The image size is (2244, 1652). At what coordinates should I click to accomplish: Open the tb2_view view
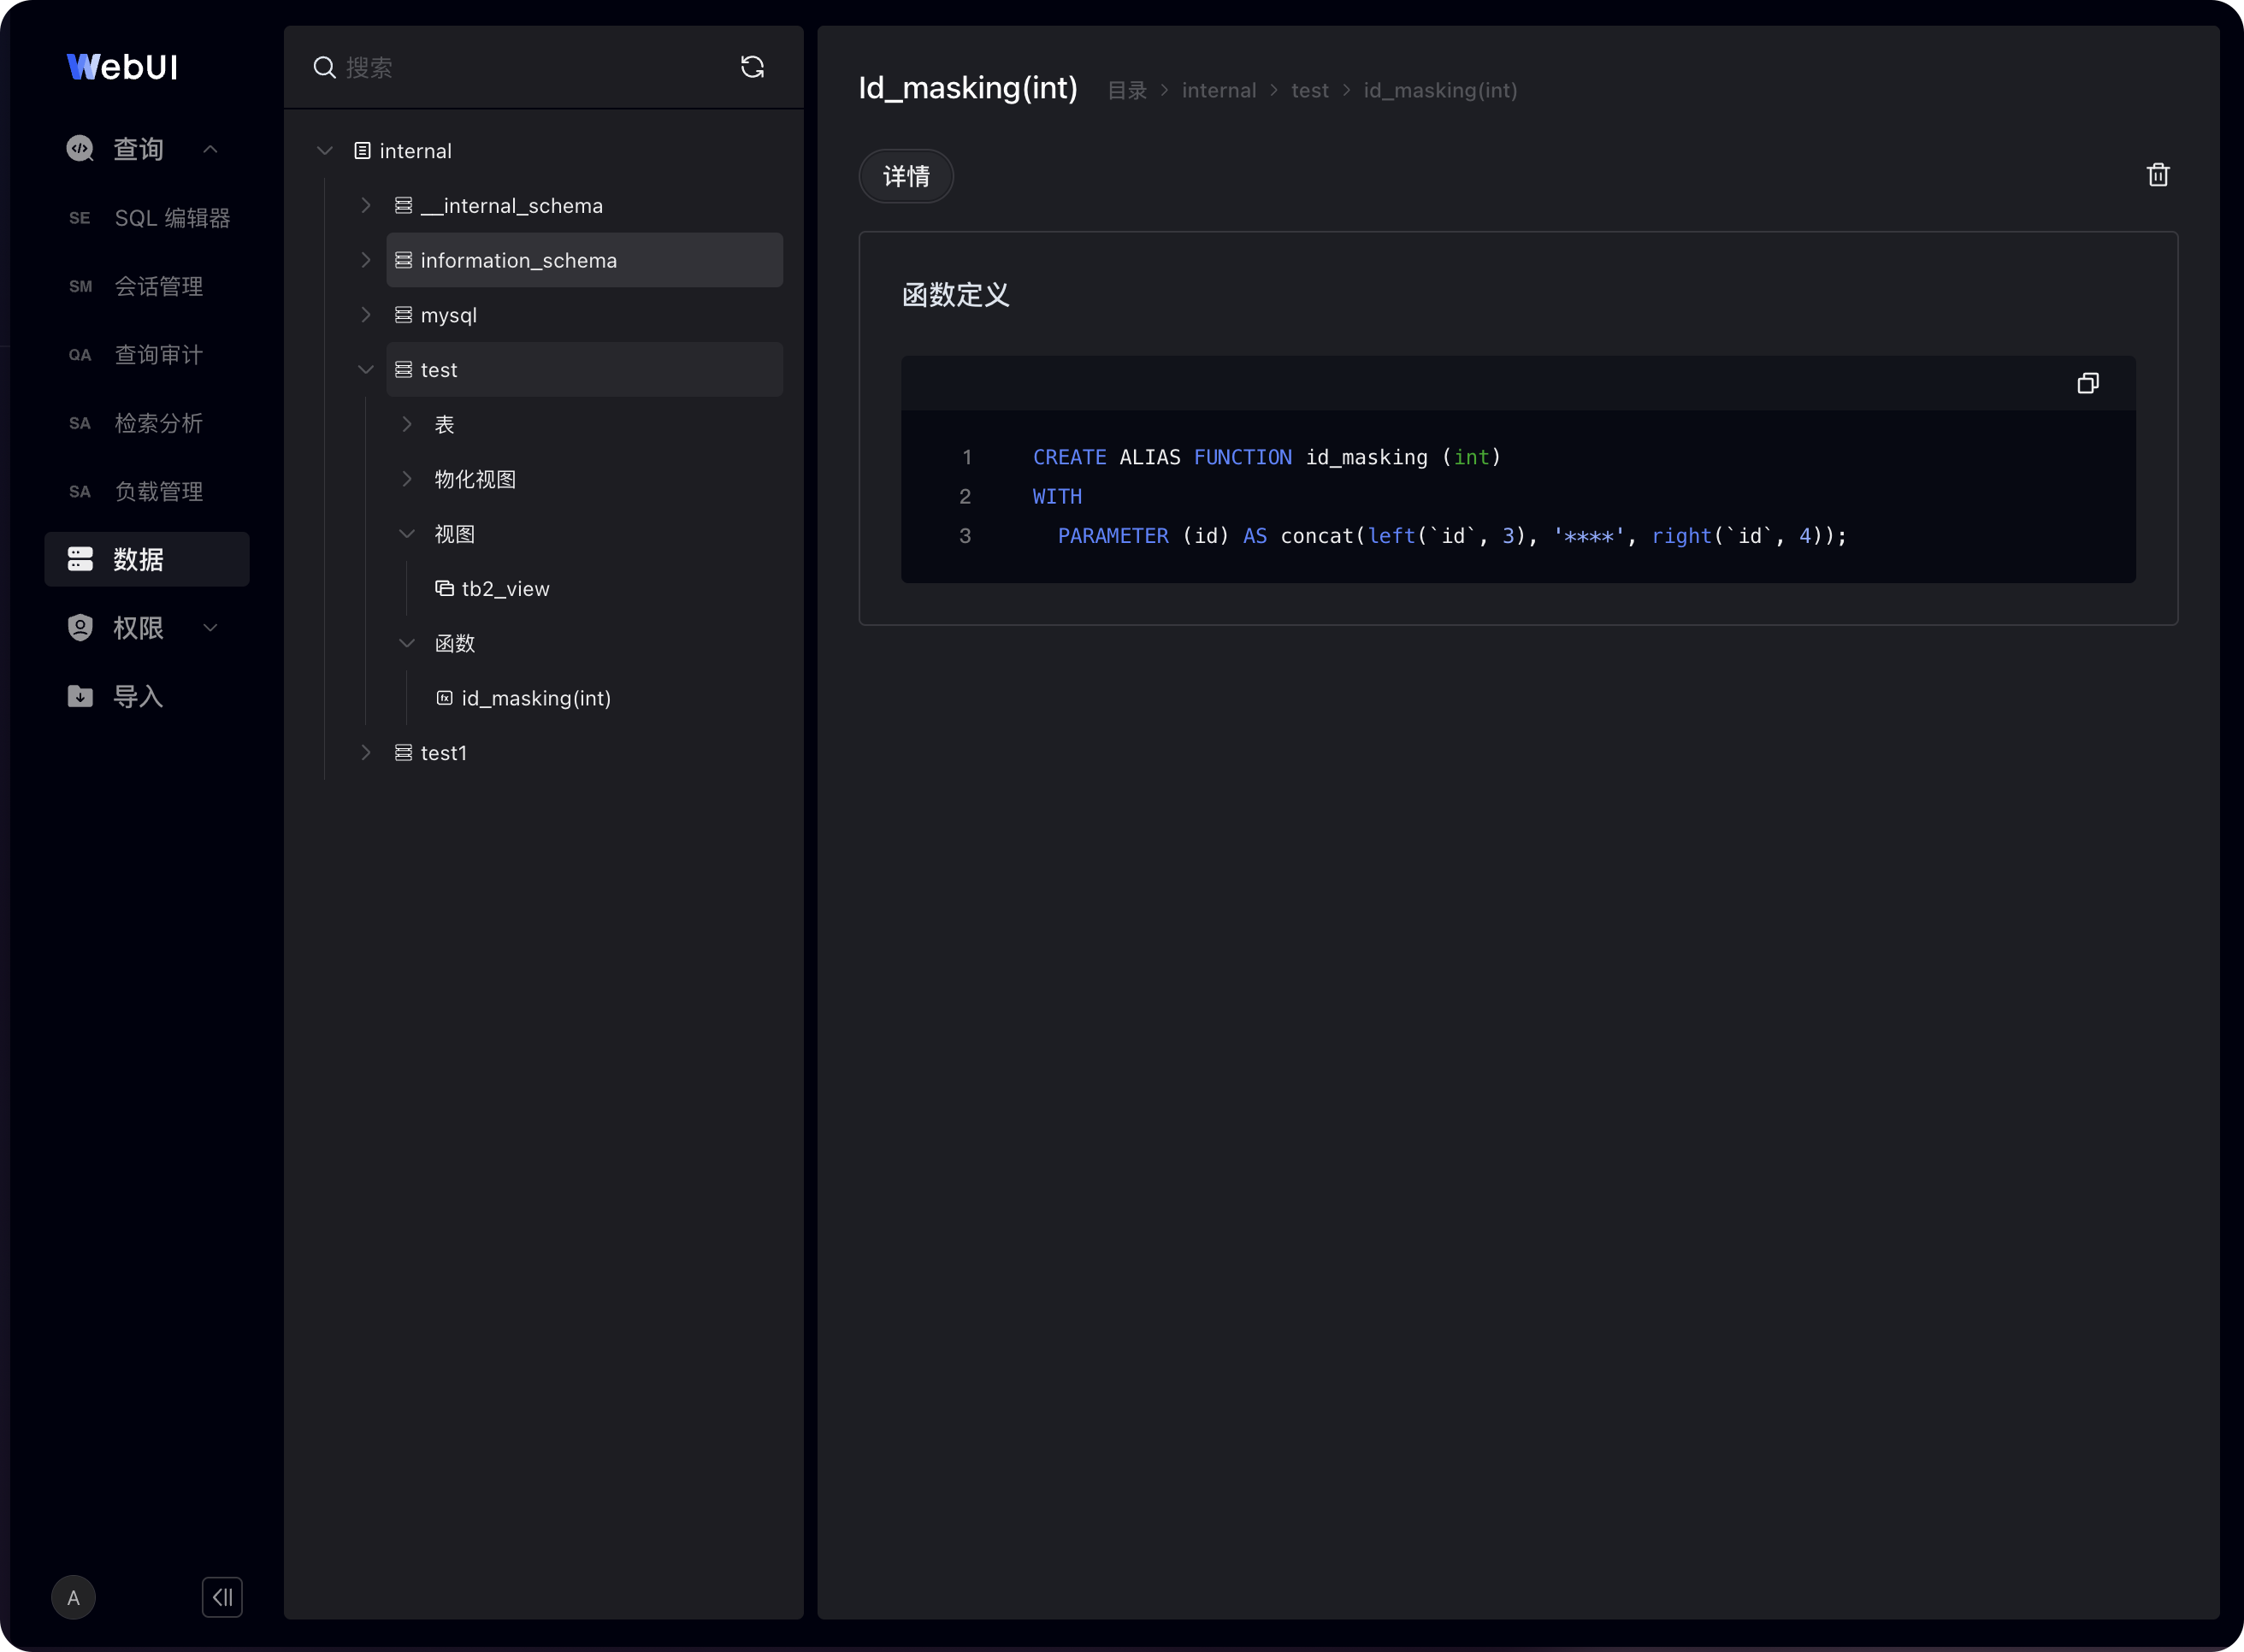505,589
